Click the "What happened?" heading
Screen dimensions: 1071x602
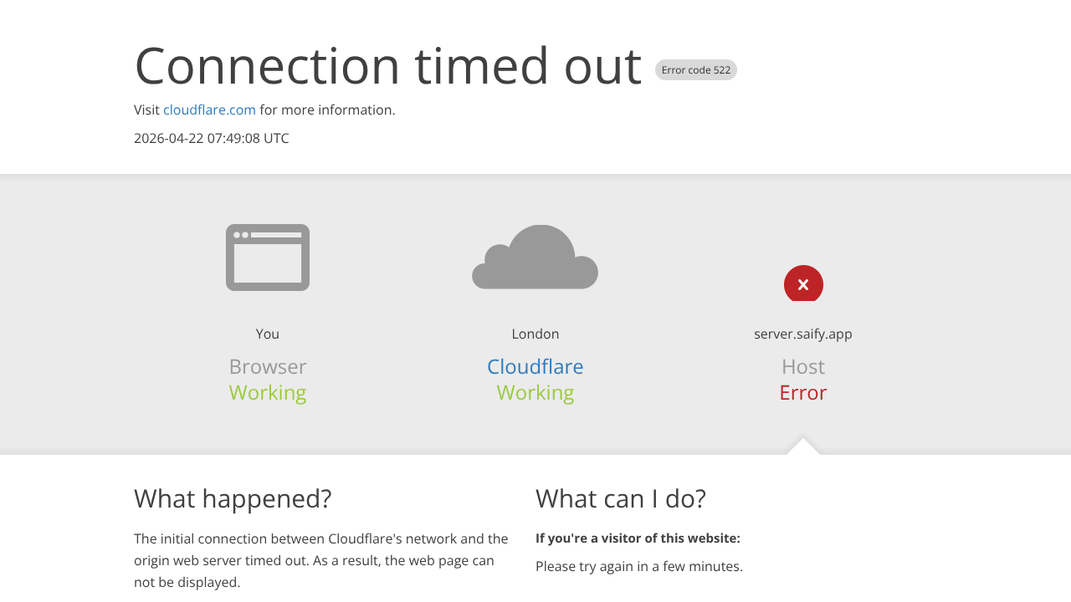point(233,498)
